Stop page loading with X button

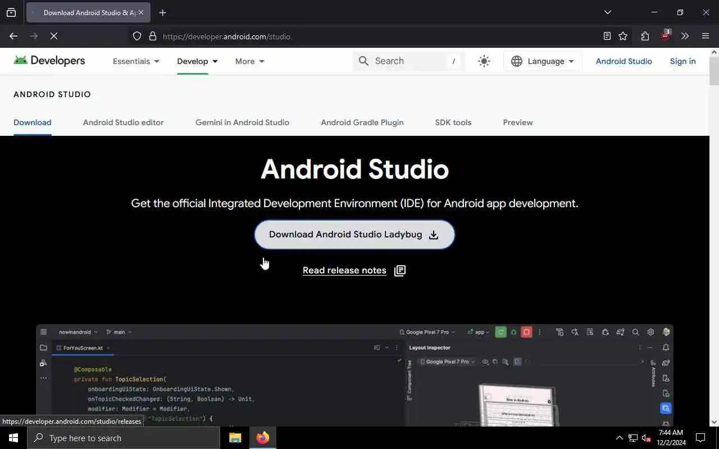pos(54,36)
